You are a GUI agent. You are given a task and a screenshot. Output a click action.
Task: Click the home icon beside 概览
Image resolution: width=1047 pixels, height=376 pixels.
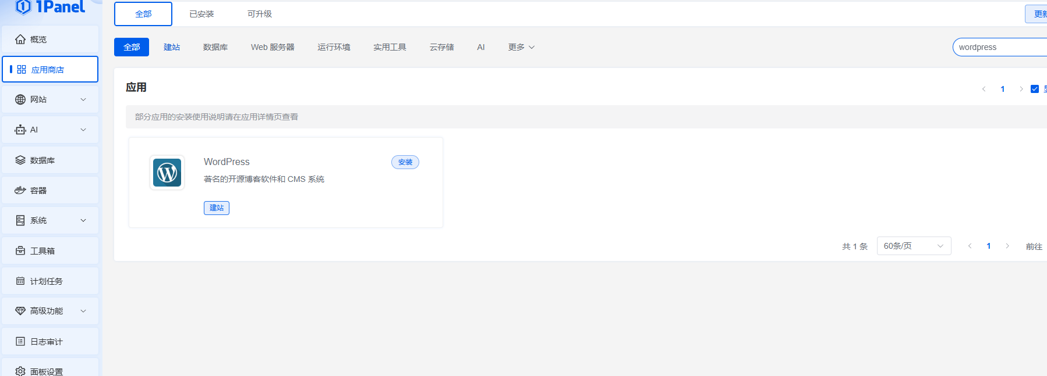point(20,40)
